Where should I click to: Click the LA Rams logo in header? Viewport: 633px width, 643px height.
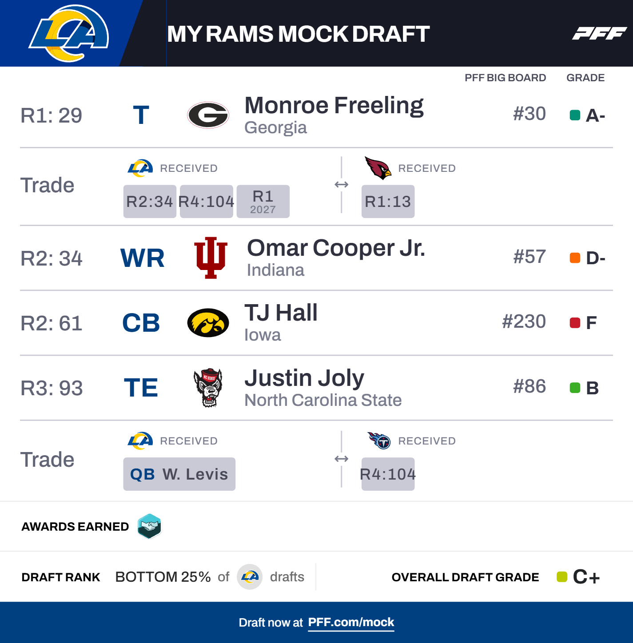click(69, 33)
